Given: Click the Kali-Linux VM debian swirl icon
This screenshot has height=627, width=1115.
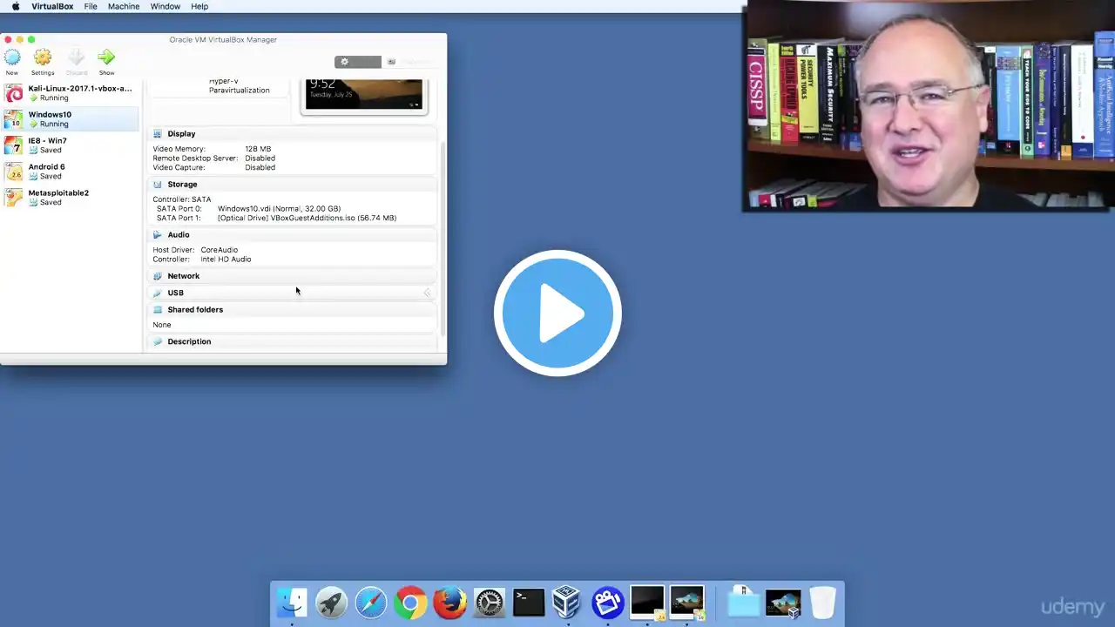Looking at the screenshot, I should [x=14, y=93].
